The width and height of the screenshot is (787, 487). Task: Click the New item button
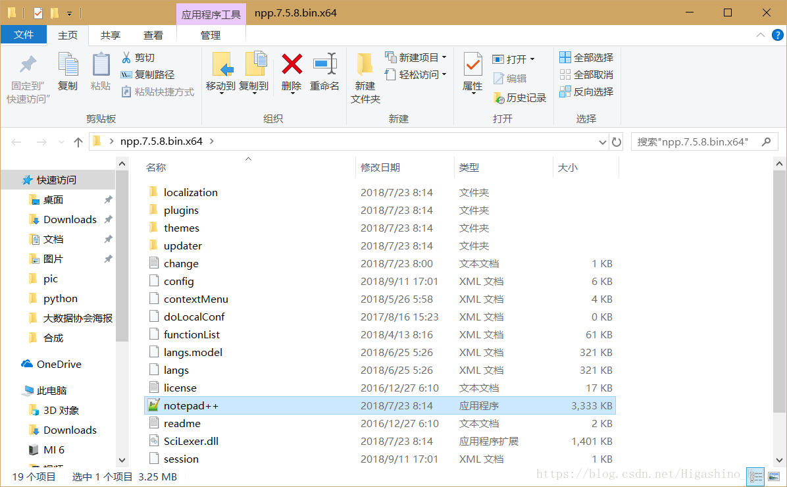pos(416,58)
